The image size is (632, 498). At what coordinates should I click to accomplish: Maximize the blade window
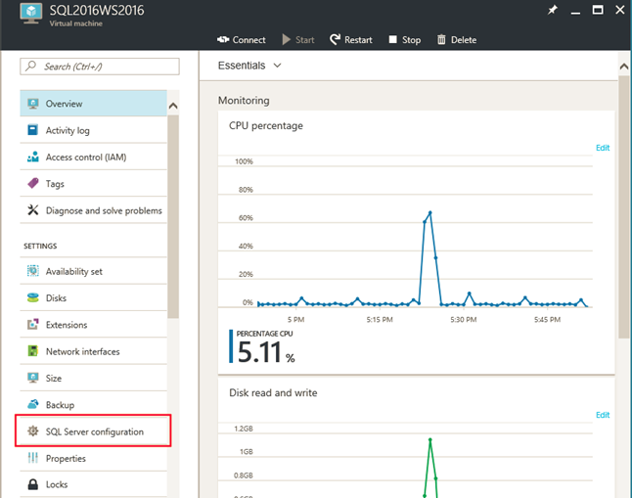[x=598, y=10]
